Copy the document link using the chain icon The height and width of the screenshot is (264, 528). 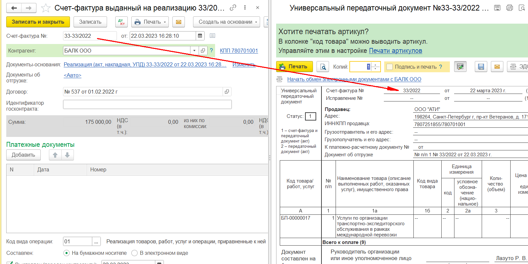(233, 8)
